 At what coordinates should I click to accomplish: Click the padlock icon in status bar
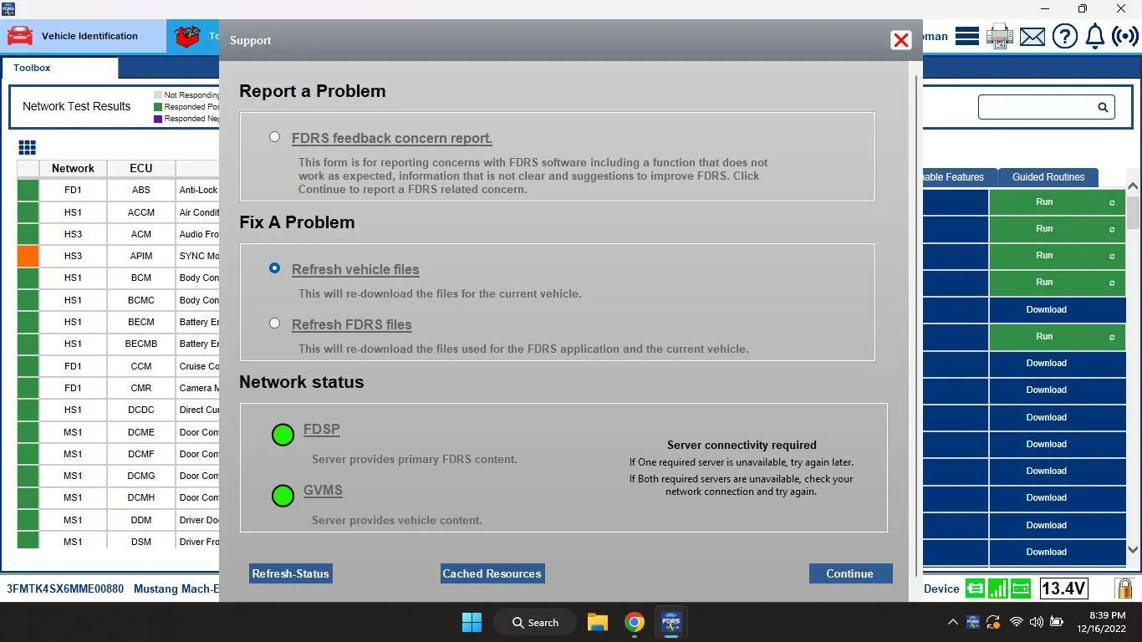[x=1124, y=588]
